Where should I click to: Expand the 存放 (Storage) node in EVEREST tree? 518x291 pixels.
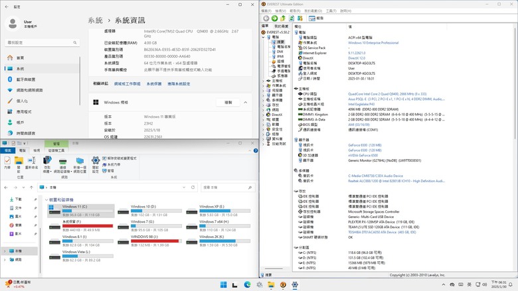(x=263, y=105)
